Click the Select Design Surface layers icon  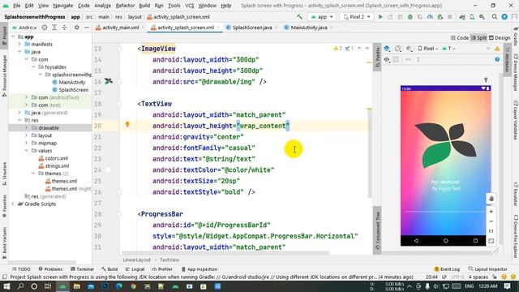[387, 49]
